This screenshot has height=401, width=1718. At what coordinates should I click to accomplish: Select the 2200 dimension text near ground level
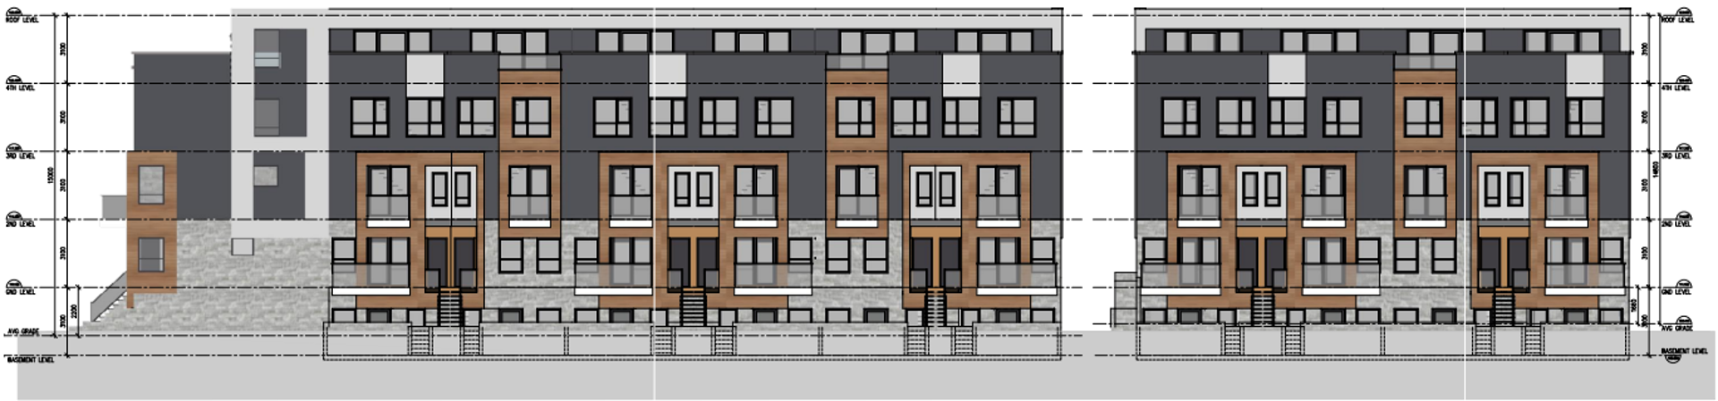coord(74,311)
